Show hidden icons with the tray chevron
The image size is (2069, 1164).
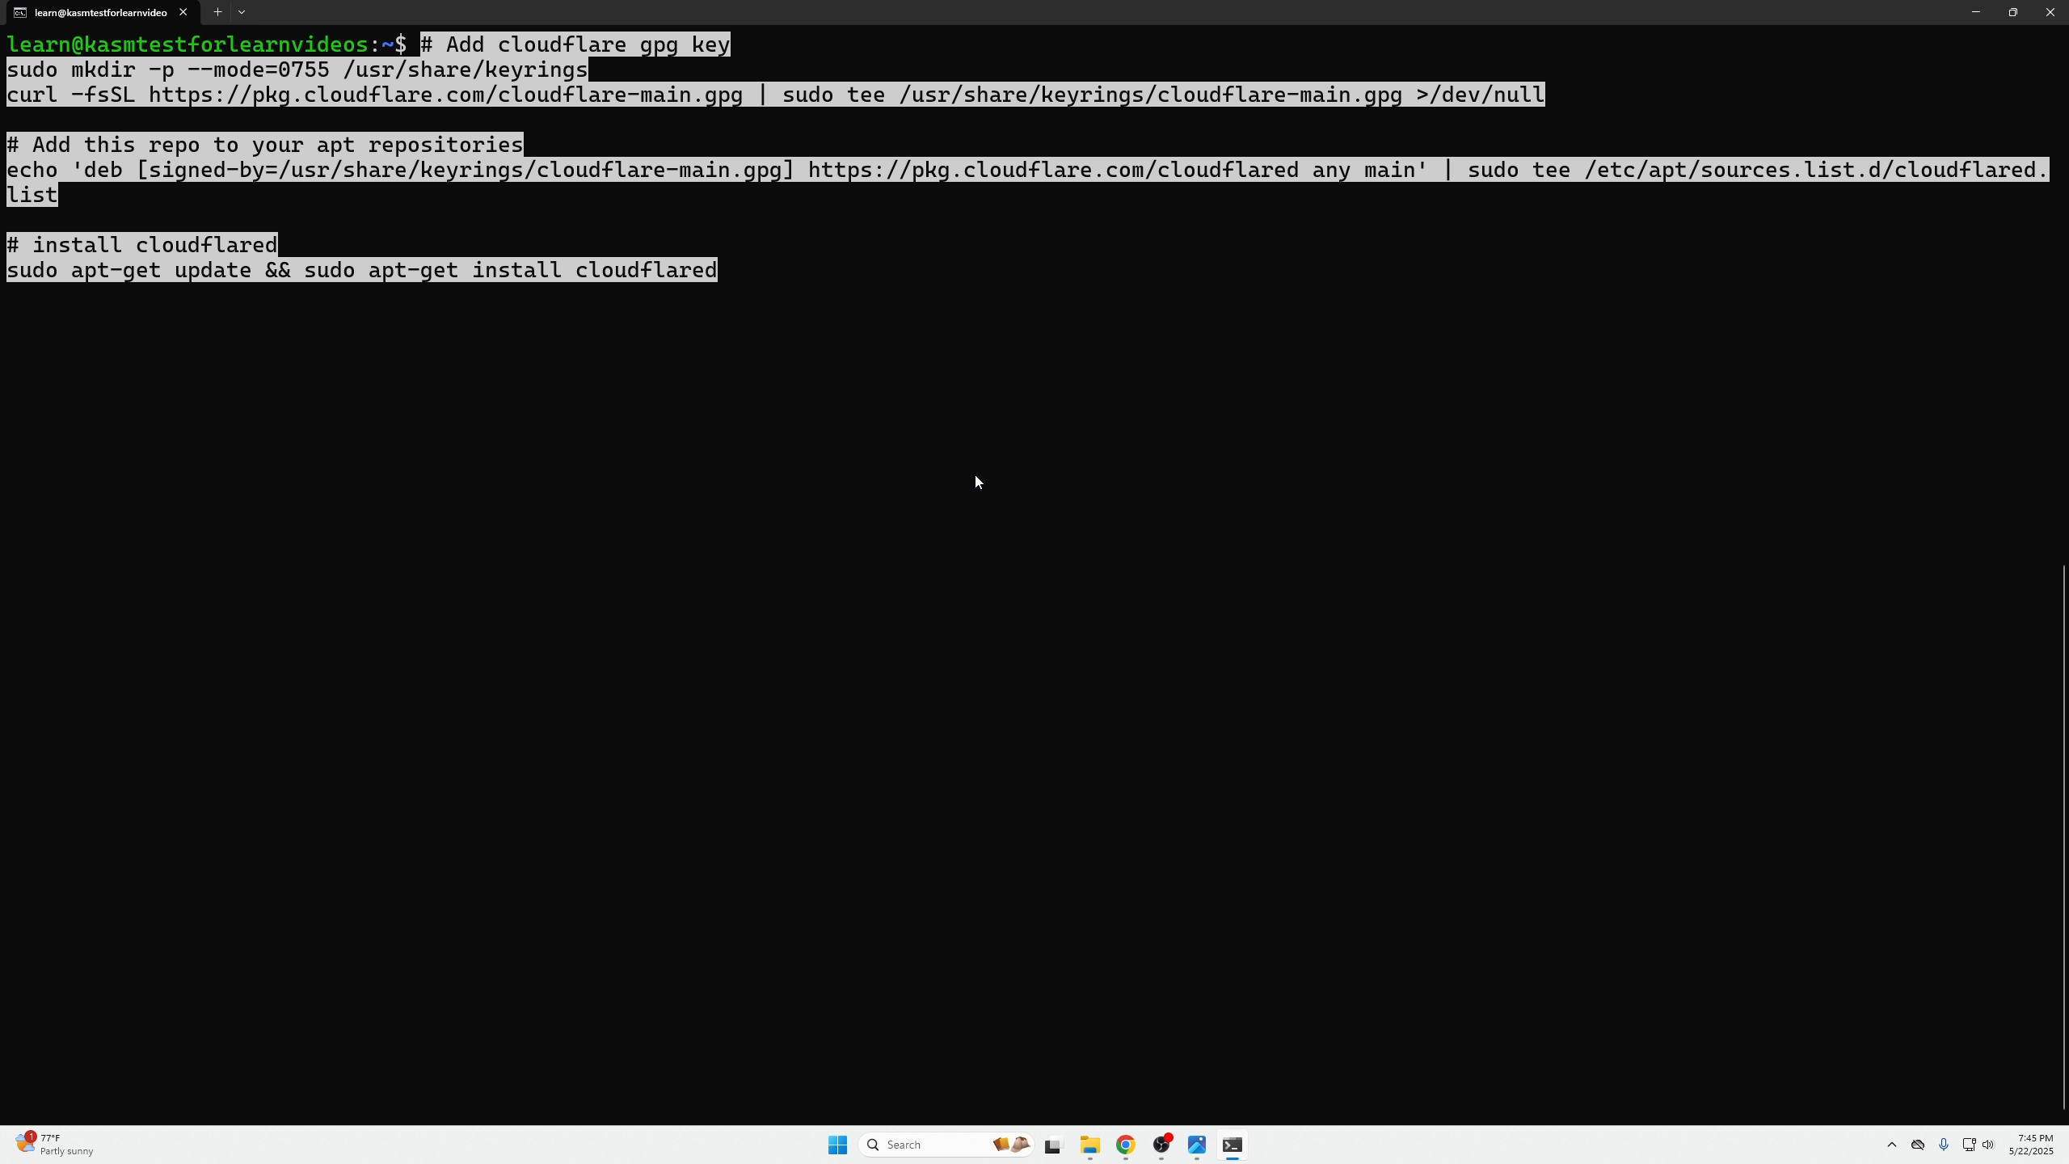[1890, 1144]
